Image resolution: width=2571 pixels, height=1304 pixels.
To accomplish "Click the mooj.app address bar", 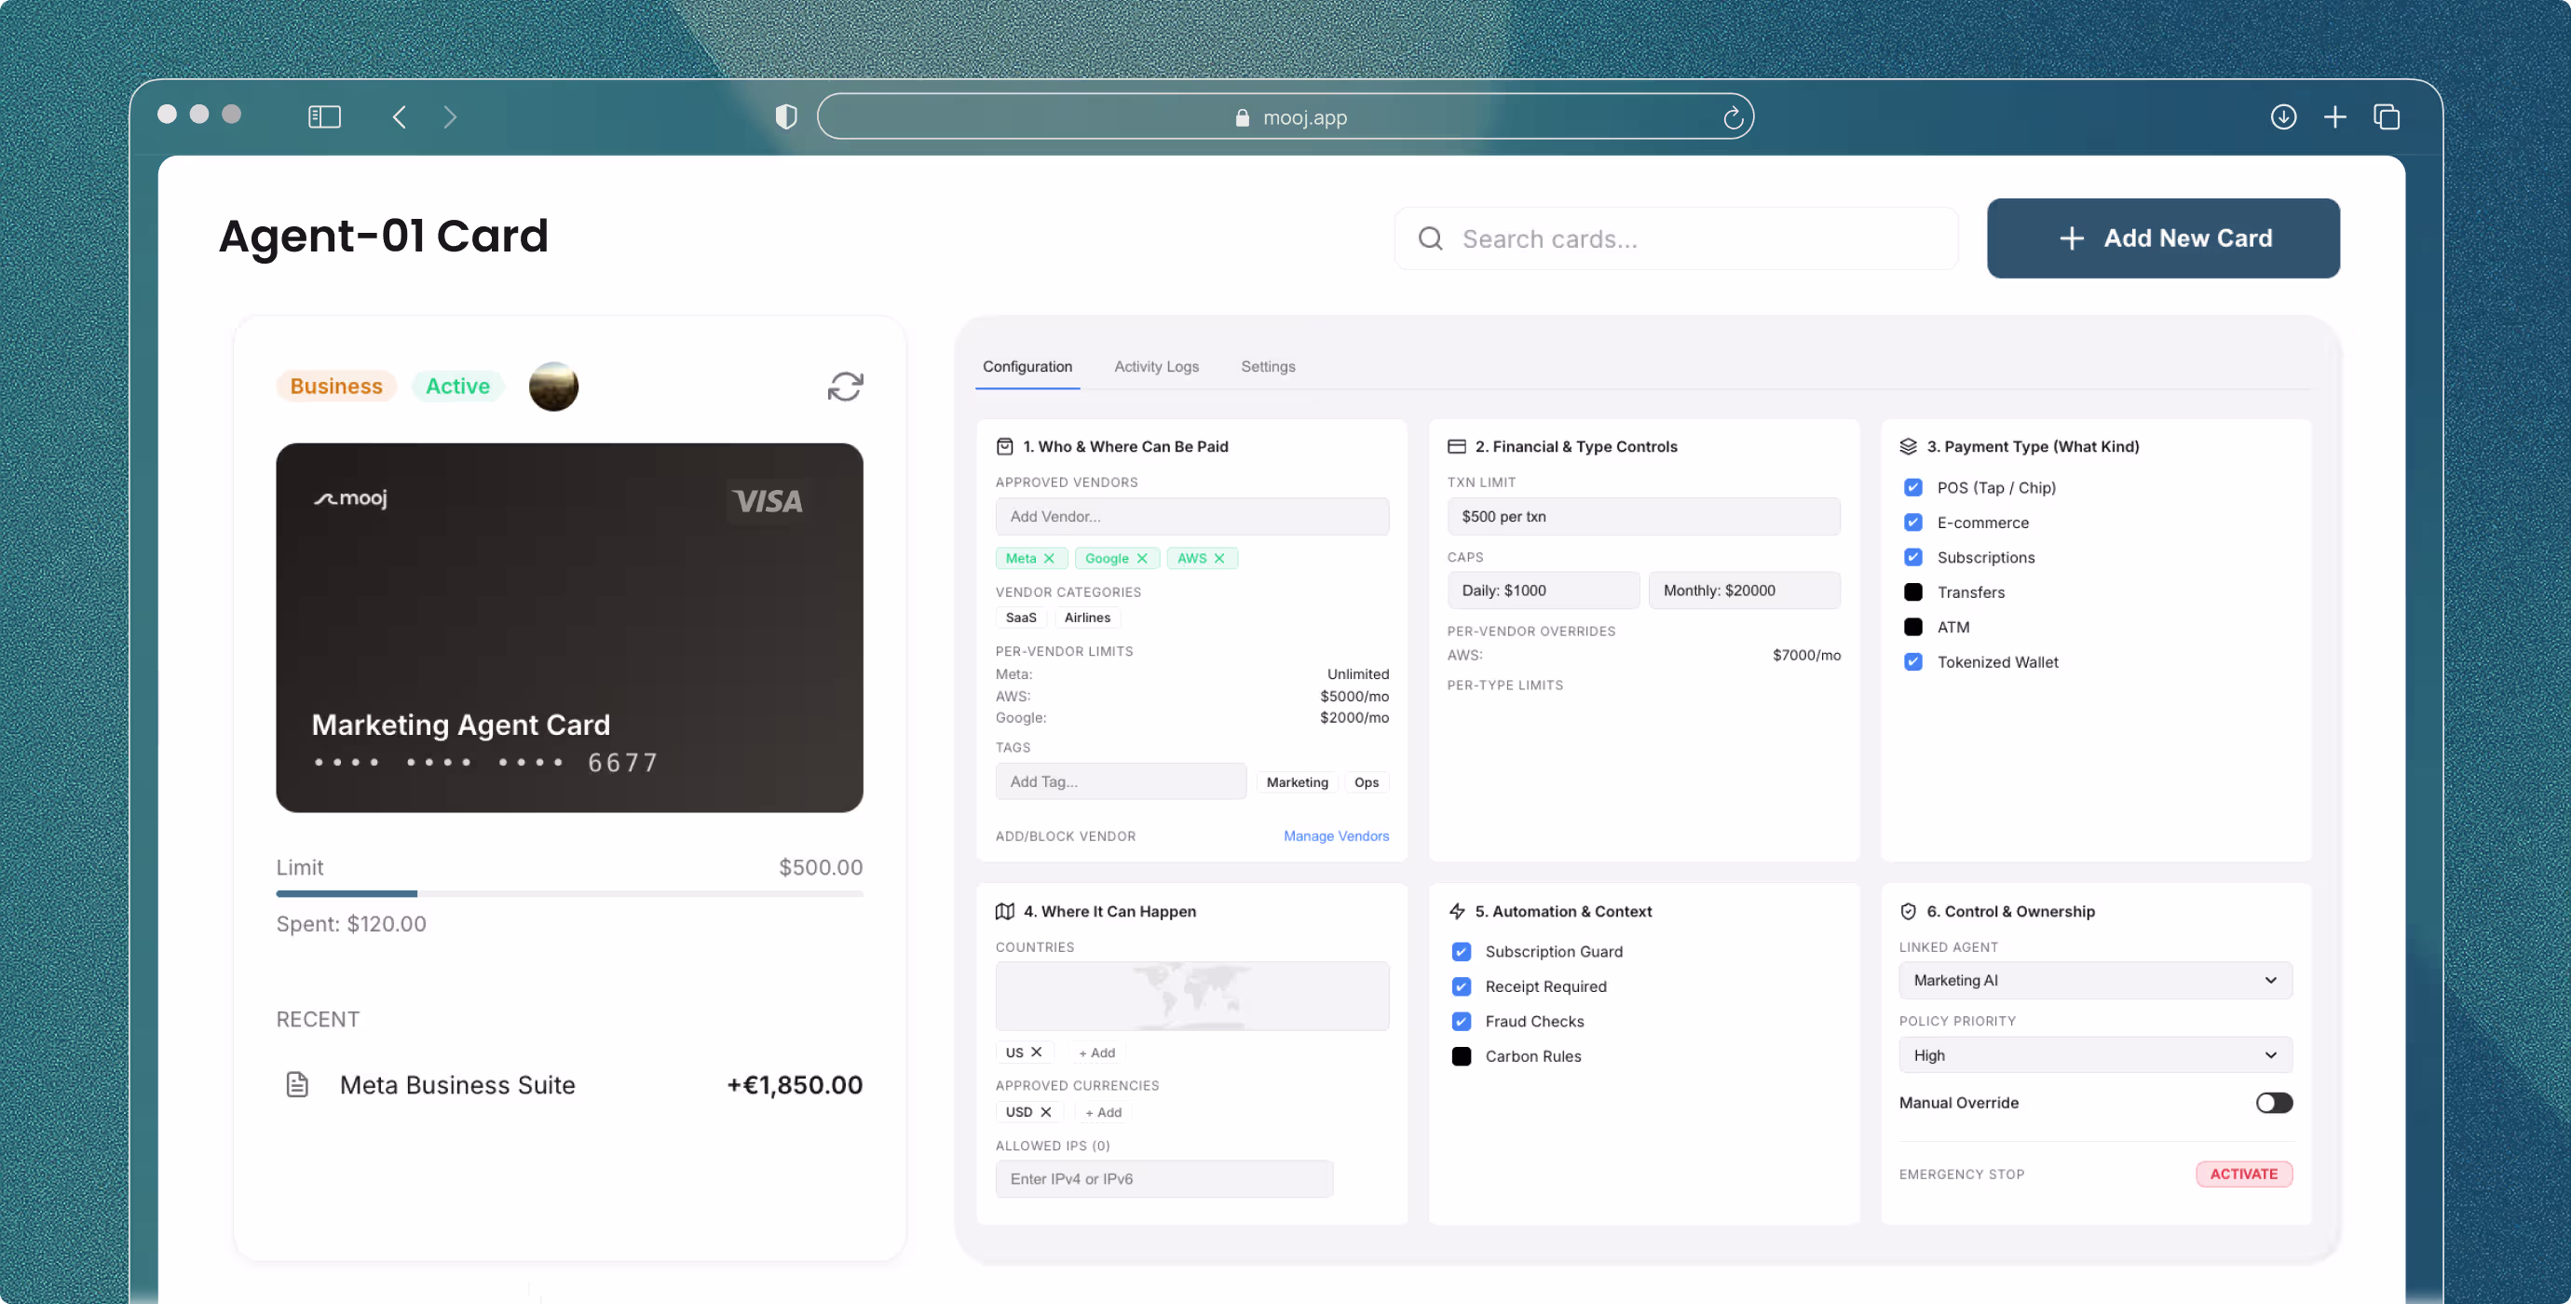I will coord(1285,116).
